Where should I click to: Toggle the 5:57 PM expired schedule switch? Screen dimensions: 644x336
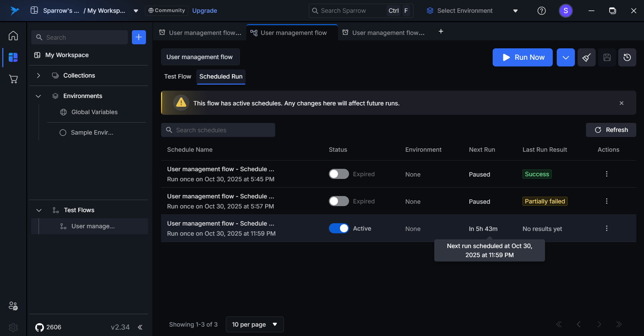pos(339,201)
